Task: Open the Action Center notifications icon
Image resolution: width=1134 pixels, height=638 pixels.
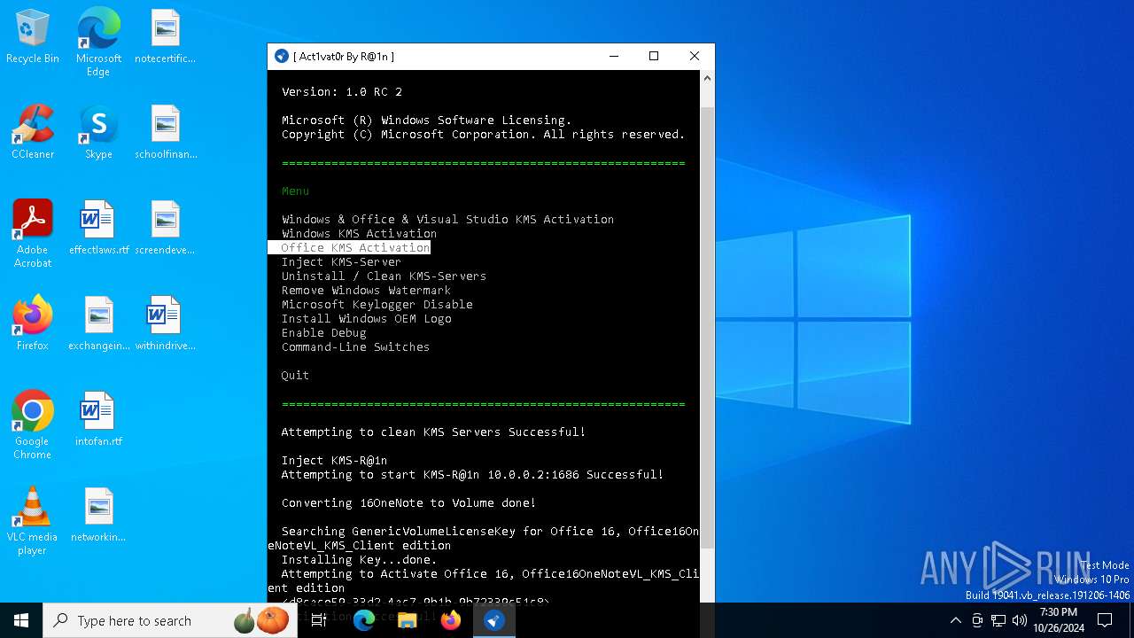Action: (1105, 620)
